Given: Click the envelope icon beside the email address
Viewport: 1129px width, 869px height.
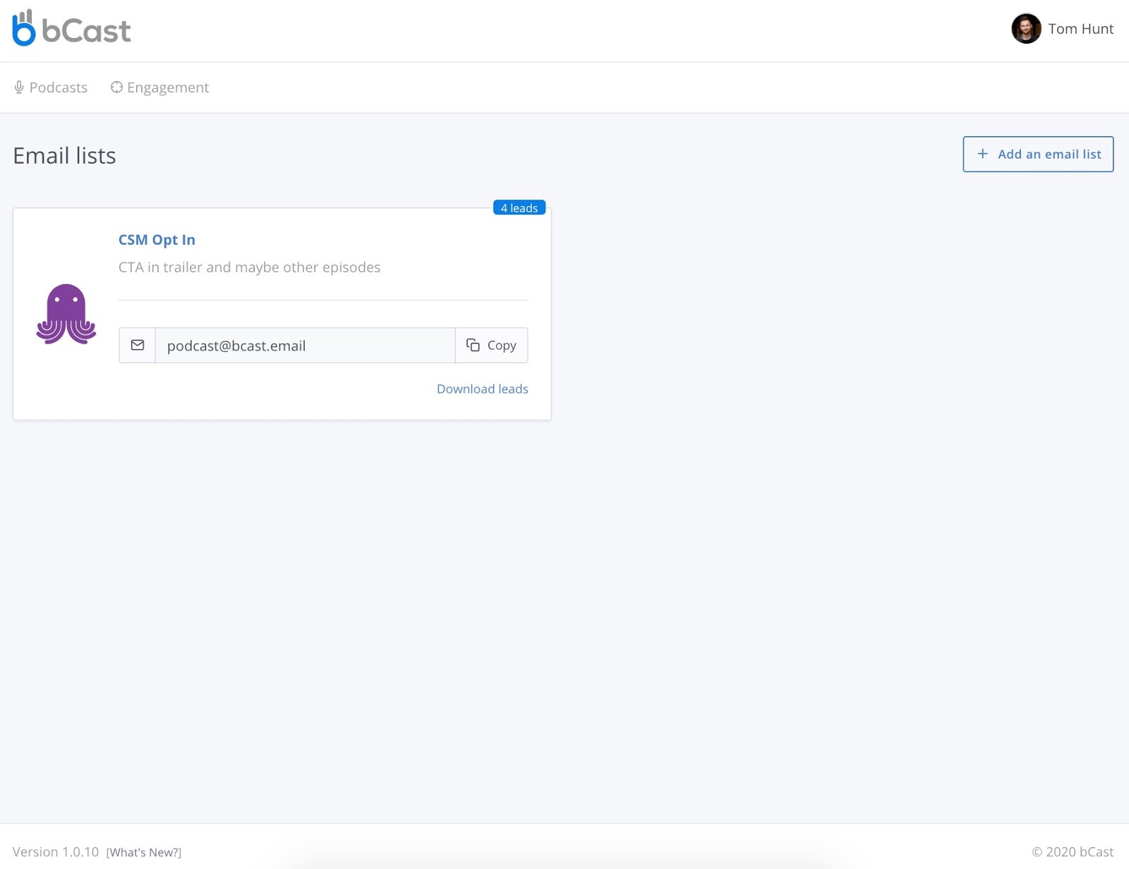Looking at the screenshot, I should point(138,345).
